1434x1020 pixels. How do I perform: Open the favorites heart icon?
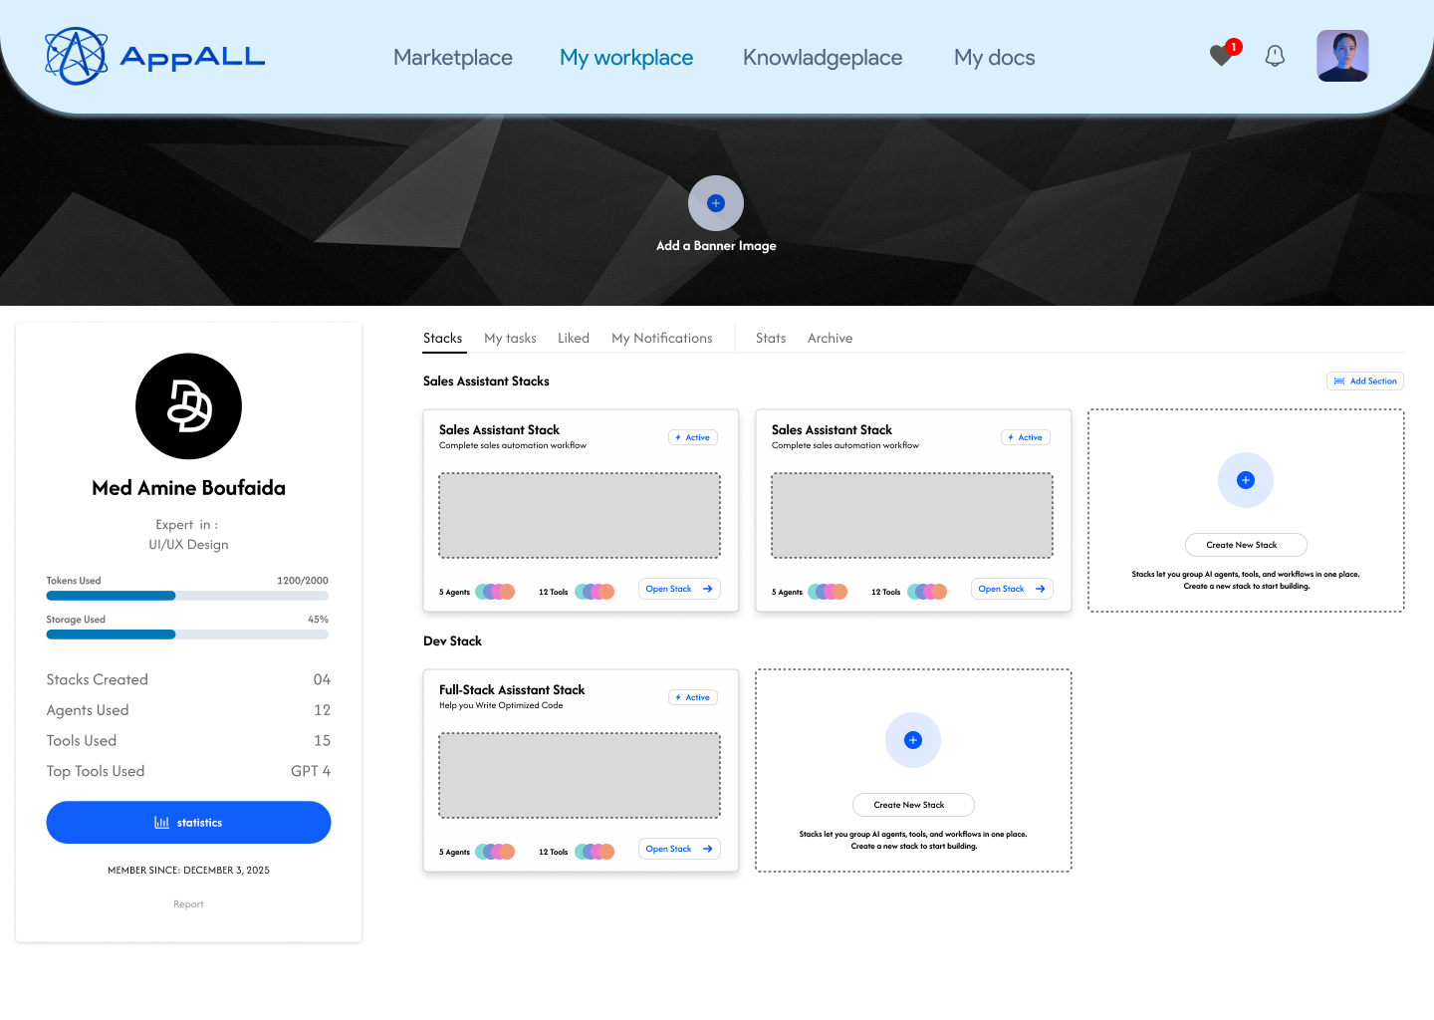coord(1221,56)
